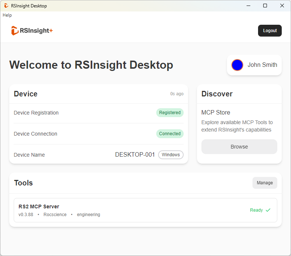Click the Registered status badge
Screen dimensions: 291x256
click(x=170, y=113)
